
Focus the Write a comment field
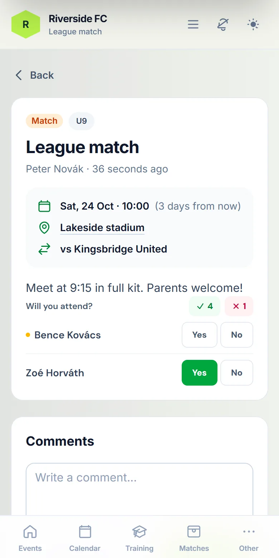[x=139, y=489]
